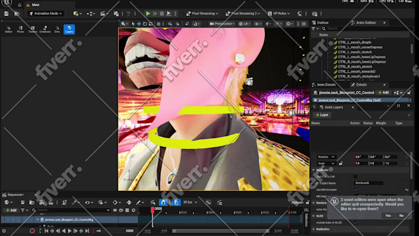Open the Pixel Streaming 2 dropdown

(x=243, y=14)
